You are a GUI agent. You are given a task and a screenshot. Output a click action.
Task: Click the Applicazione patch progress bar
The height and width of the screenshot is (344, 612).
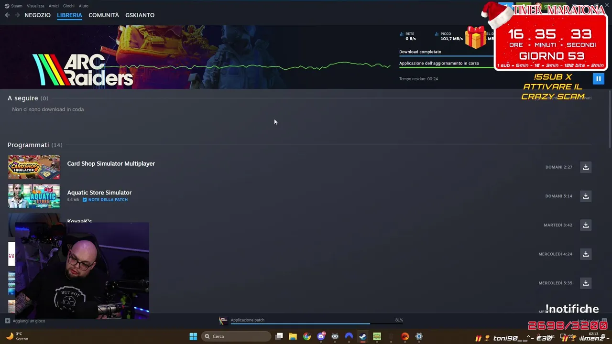pos(317,323)
